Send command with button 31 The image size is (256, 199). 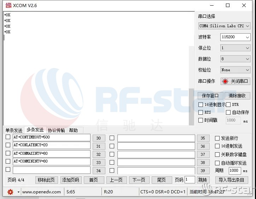coord(99,146)
